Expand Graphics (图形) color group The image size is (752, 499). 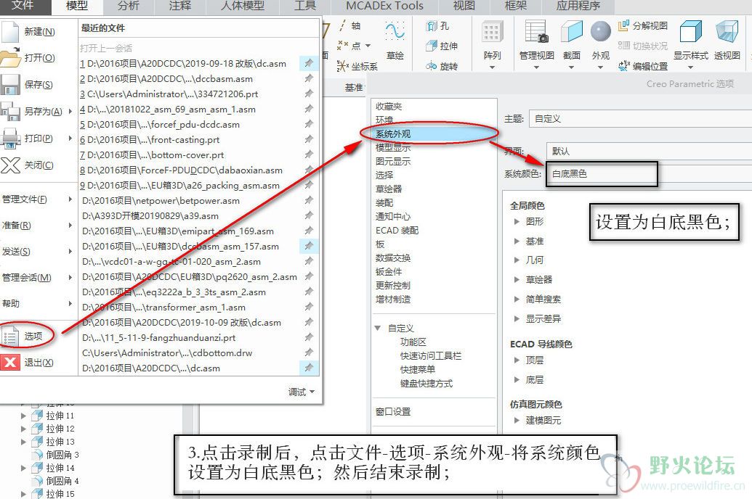[x=517, y=222]
